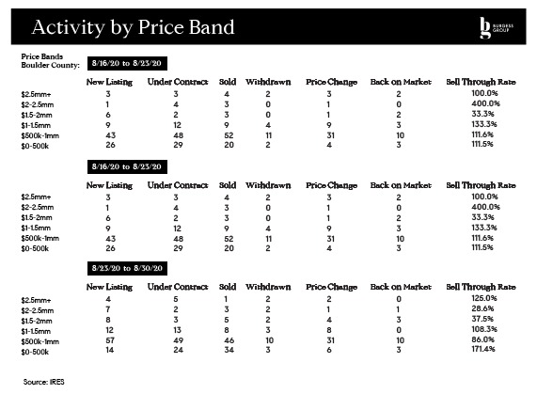
Task: Click Under Contract header in top table
Action: pos(178,82)
